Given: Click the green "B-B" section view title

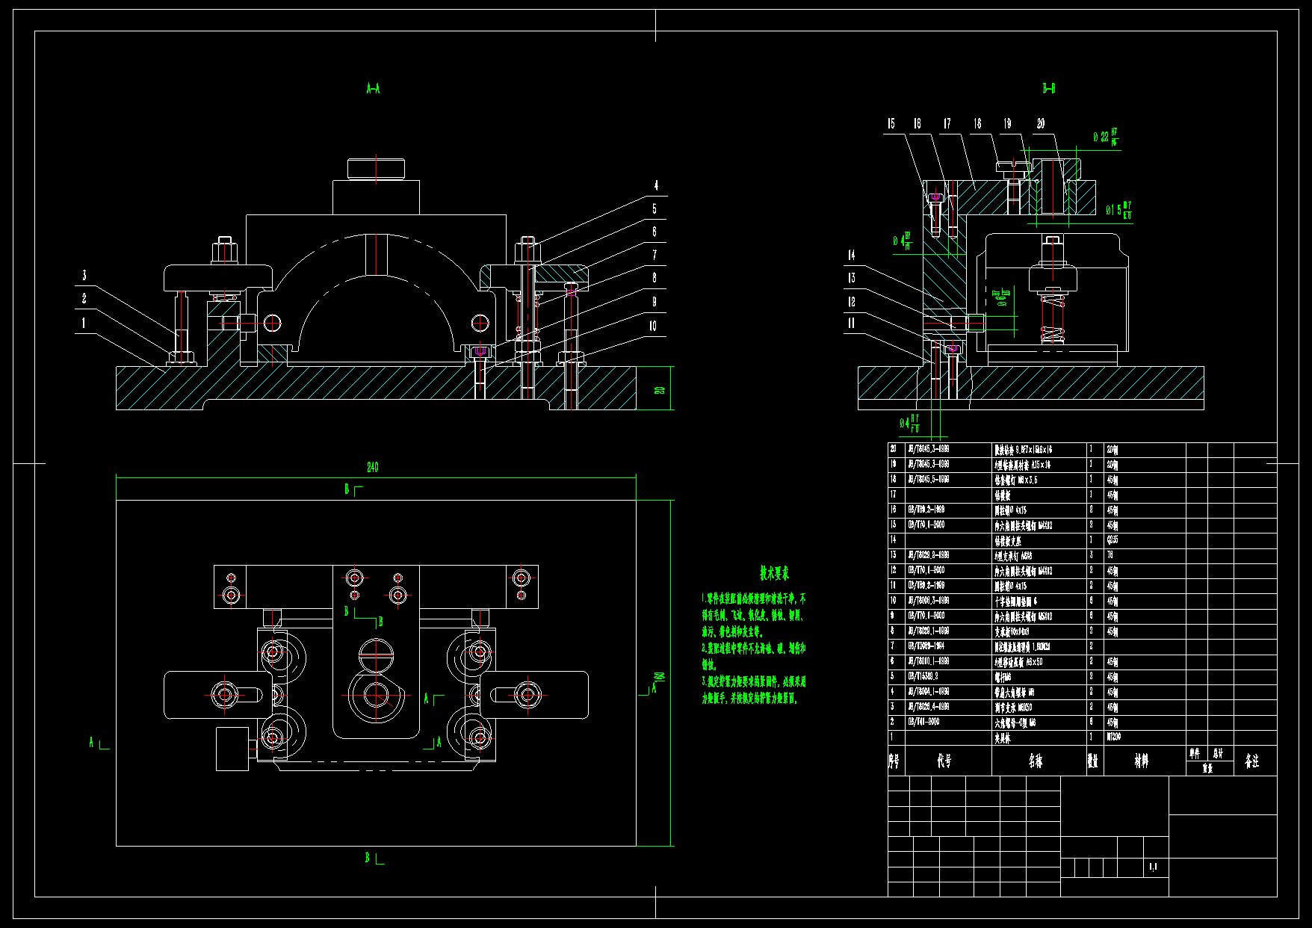Looking at the screenshot, I should click(x=1049, y=88).
